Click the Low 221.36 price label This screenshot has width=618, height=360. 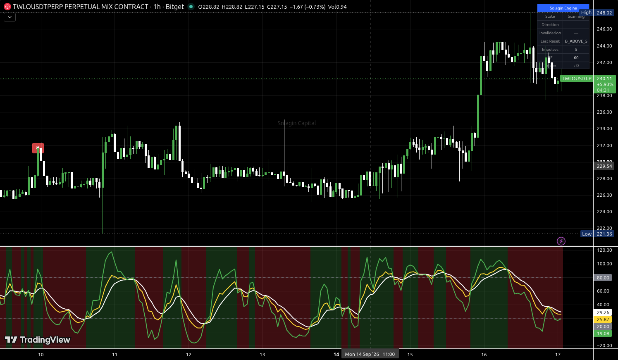point(597,234)
